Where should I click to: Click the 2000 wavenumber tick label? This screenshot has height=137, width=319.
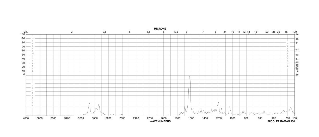(164, 118)
